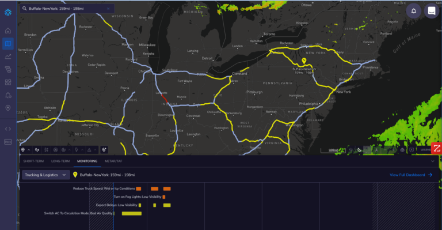442x230 pixels.
Task: Open the Locations pin sidebar icon
Action: click(x=8, y=108)
